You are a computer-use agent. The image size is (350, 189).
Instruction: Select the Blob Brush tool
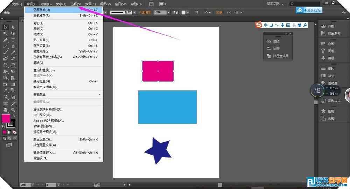pos(5,59)
